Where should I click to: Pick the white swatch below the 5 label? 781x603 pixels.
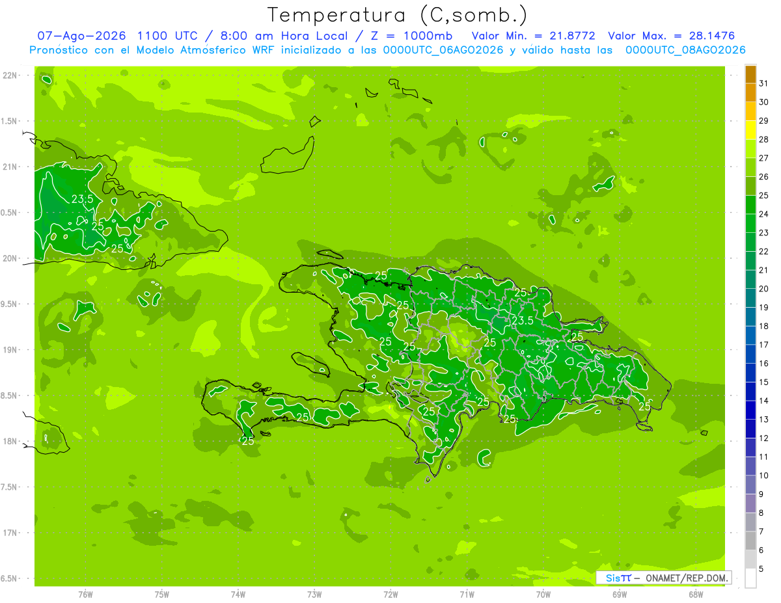click(750, 578)
